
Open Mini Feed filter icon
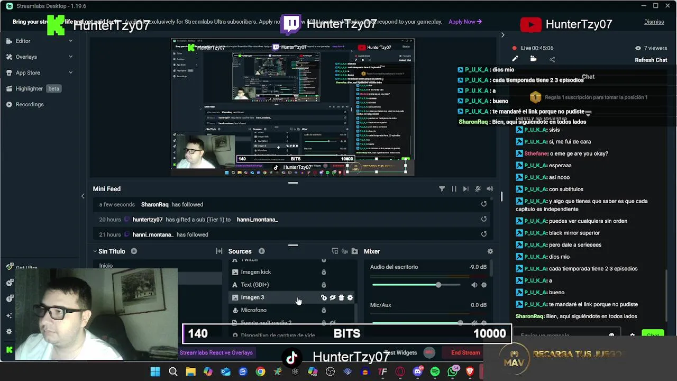point(442,189)
